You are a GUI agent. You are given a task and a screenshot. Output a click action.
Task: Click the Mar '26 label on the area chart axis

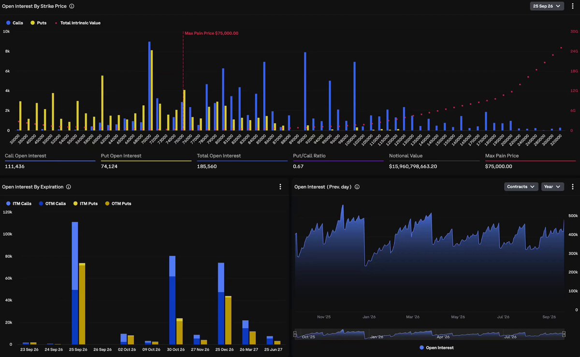tap(413, 317)
